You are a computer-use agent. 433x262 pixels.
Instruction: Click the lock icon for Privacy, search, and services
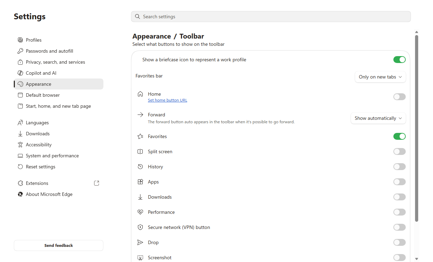[x=20, y=62]
